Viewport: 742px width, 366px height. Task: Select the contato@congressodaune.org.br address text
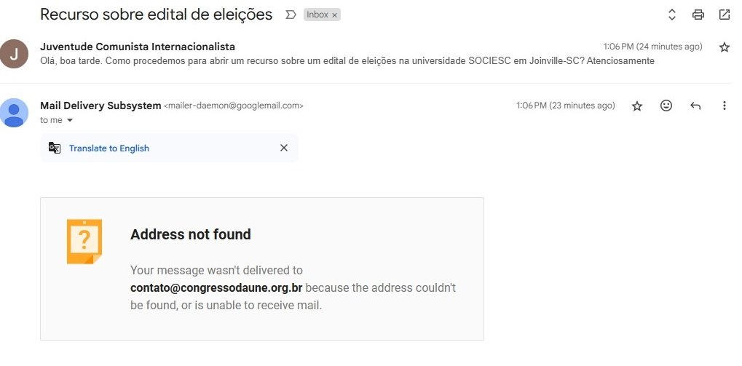click(x=216, y=288)
